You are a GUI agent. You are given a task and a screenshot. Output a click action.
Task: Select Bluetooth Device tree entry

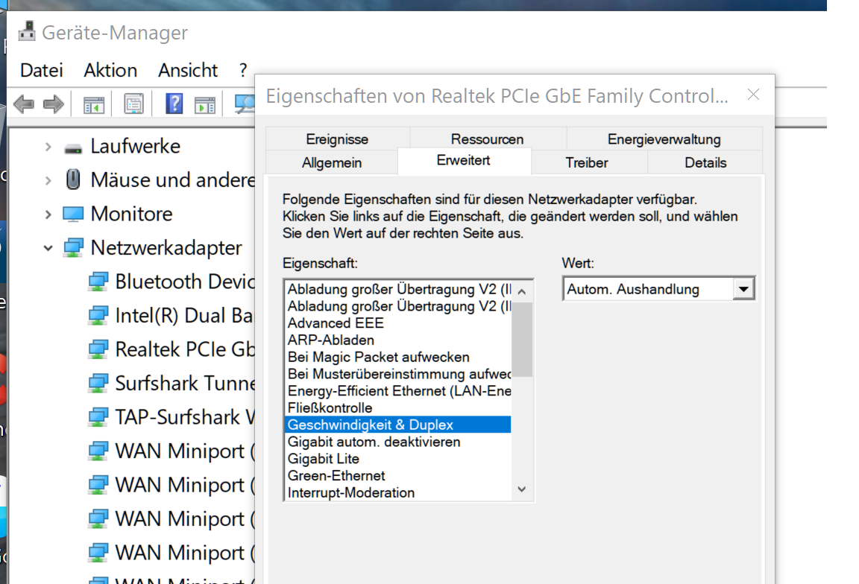[185, 282]
